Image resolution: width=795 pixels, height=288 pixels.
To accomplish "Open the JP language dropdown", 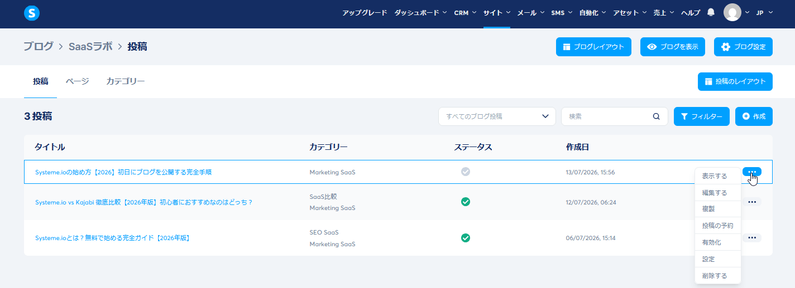I will click(764, 13).
